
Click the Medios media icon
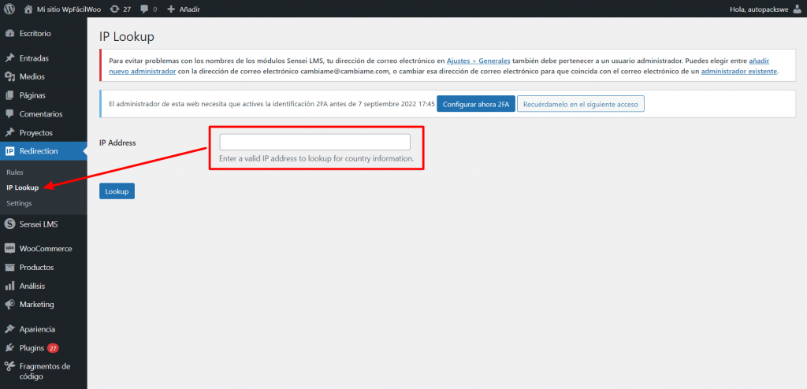tap(9, 76)
